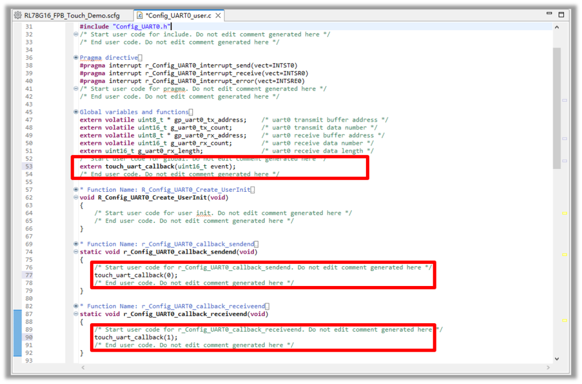Click the gear icon on the RL78G16_FPB_Touch_Demo.scfg tab
582x384 pixels.
18,16
